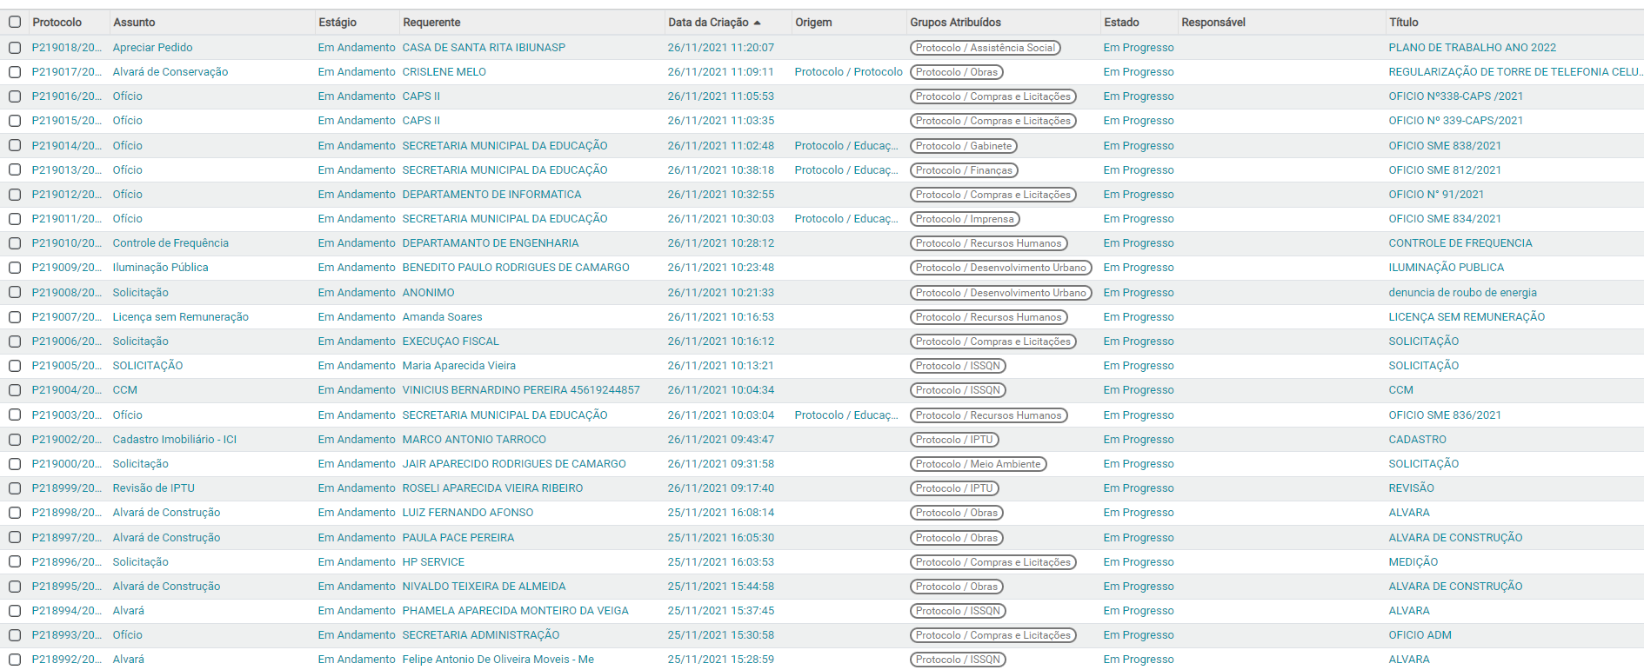The width and height of the screenshot is (1644, 670).
Task: Open denuncia de roubo de energia title
Action: [1462, 293]
